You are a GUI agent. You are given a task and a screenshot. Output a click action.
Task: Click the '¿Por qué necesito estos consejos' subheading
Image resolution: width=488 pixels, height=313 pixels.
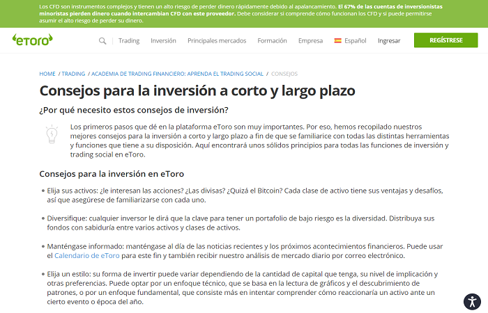point(134,110)
